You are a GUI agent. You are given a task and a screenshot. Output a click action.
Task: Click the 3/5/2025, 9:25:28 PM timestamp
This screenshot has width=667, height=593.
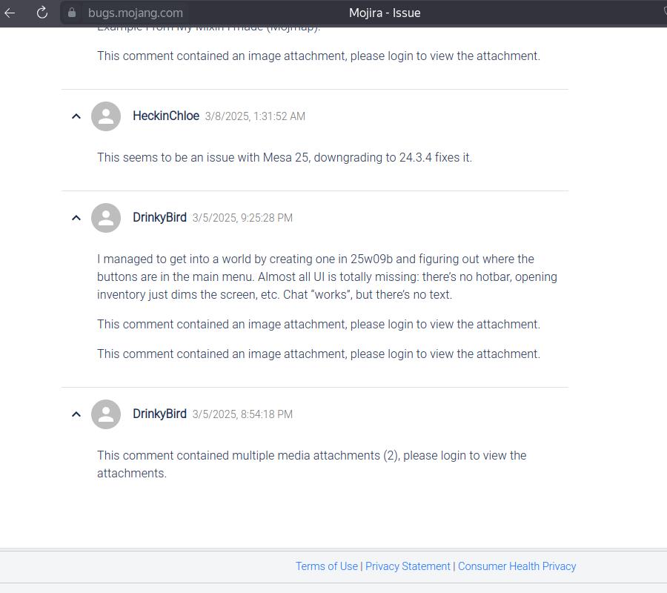(242, 218)
